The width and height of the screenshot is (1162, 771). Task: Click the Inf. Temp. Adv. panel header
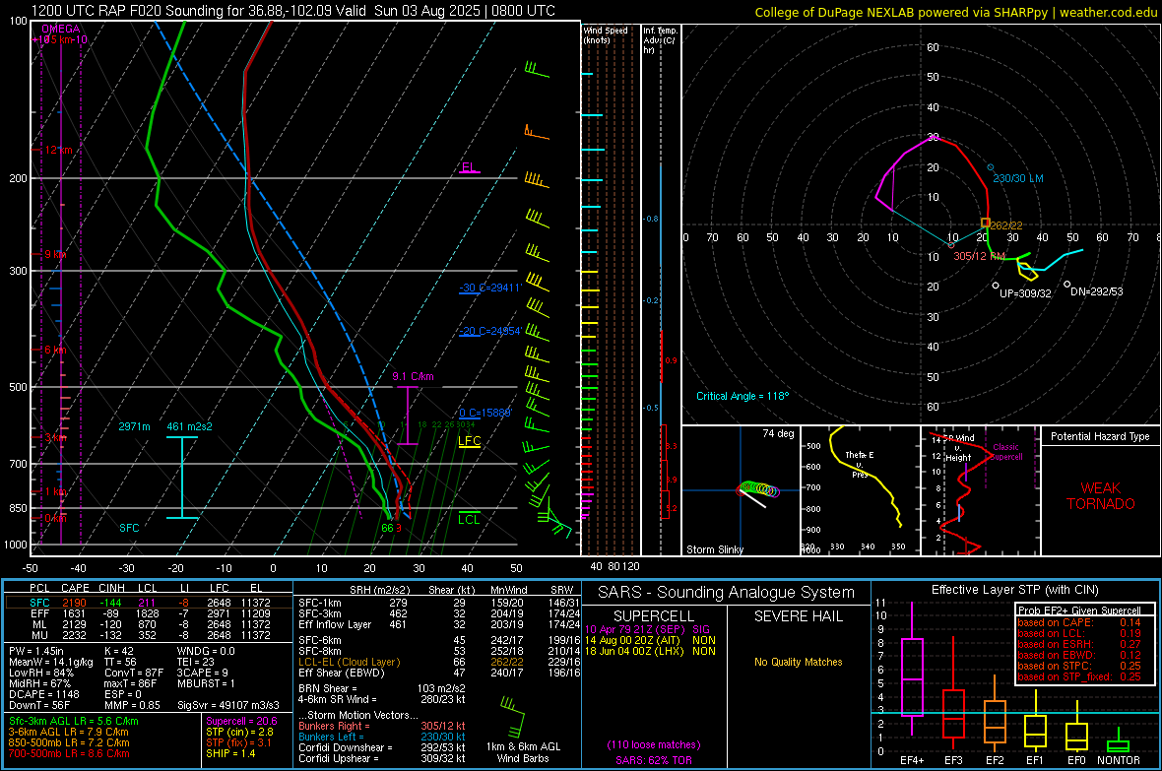660,40
